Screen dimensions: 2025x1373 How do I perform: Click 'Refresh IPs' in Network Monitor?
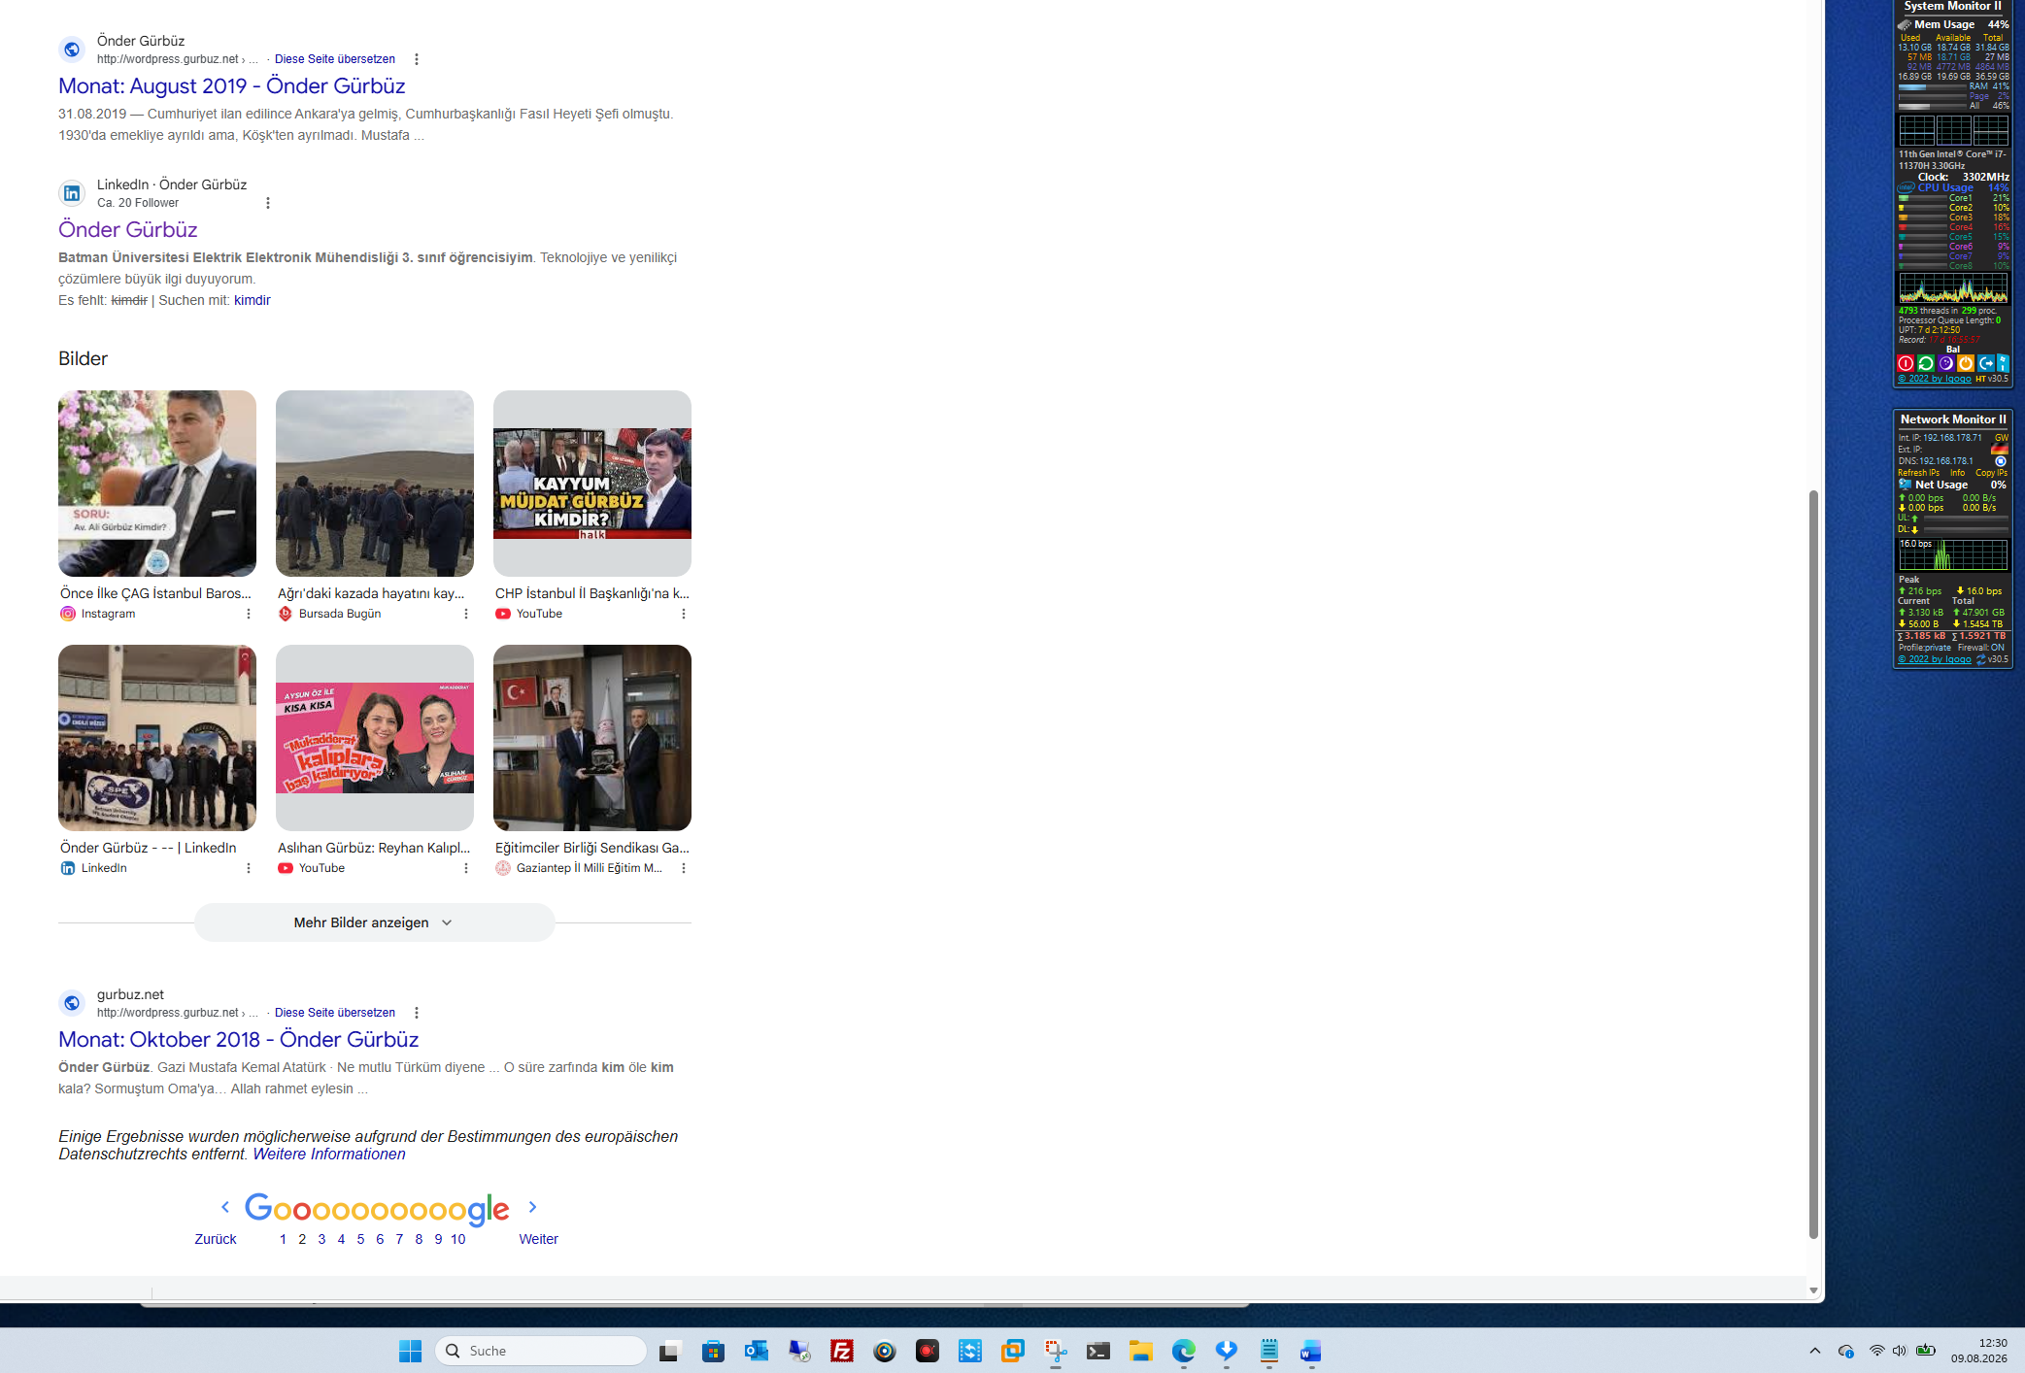tap(1918, 473)
